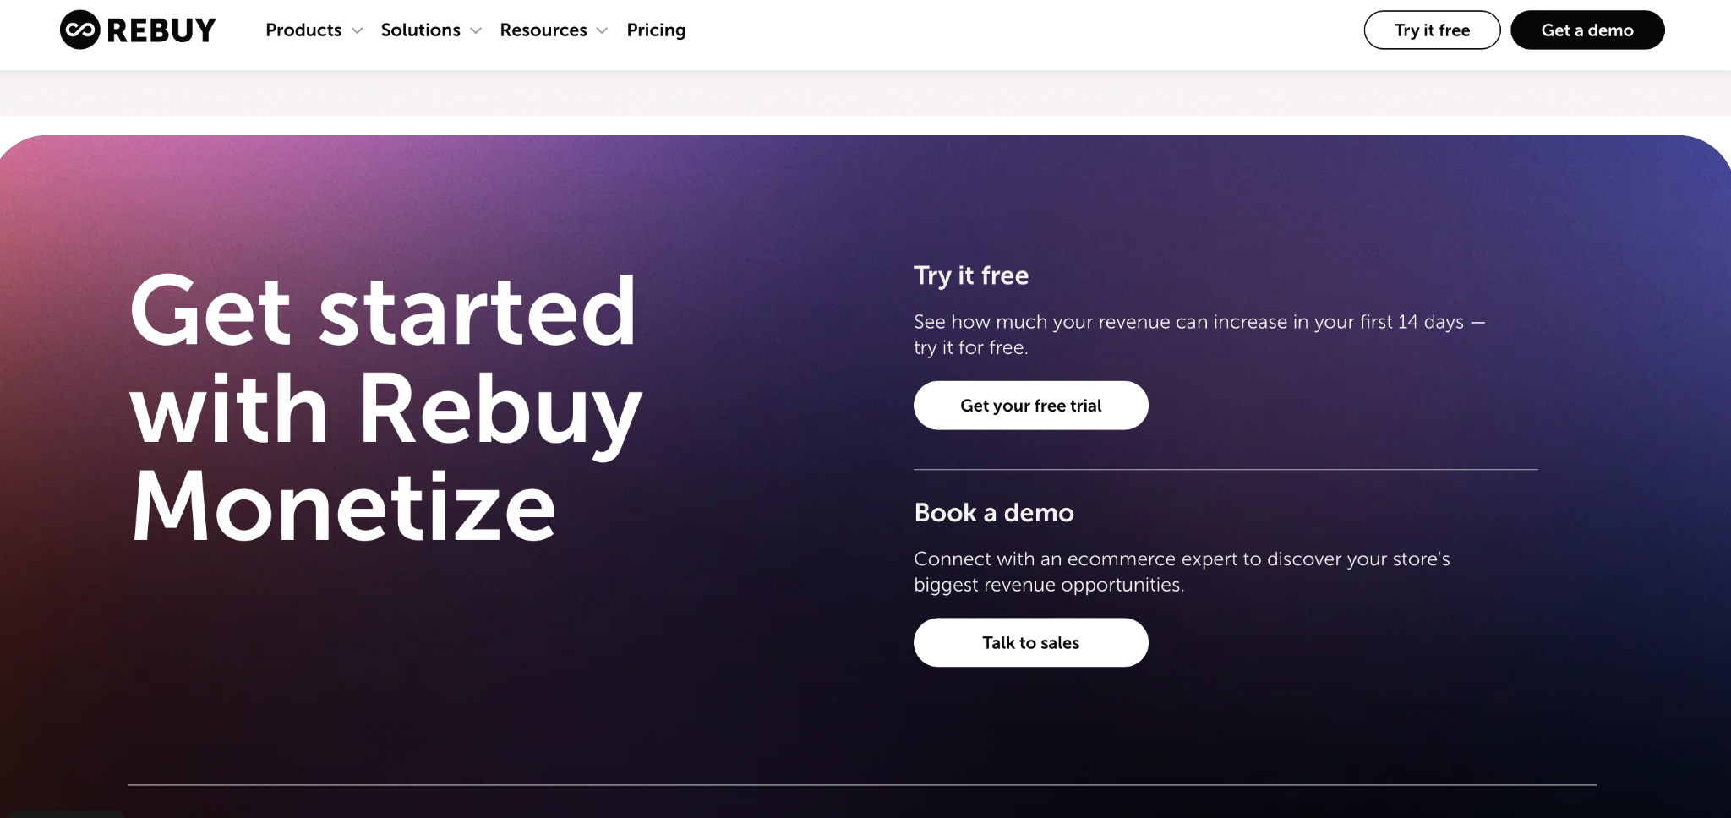Screen dimensions: 1731x818
Task: Open the Resources menu
Action: [x=543, y=30]
